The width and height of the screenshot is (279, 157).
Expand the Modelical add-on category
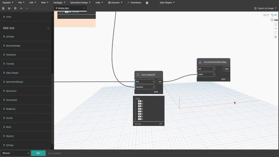(x=26, y=109)
